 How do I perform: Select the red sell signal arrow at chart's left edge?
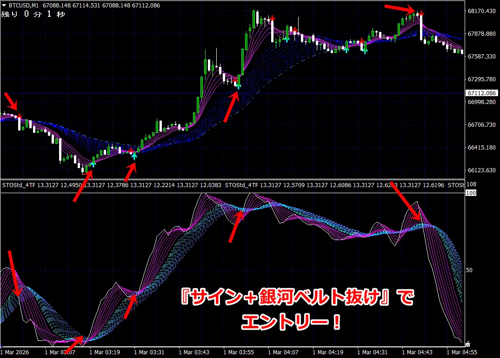click(20, 116)
